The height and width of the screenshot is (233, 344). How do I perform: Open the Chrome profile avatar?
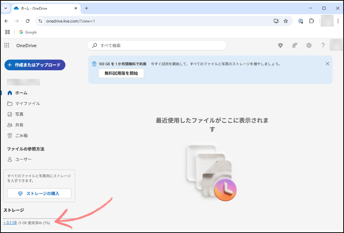[x=327, y=21]
